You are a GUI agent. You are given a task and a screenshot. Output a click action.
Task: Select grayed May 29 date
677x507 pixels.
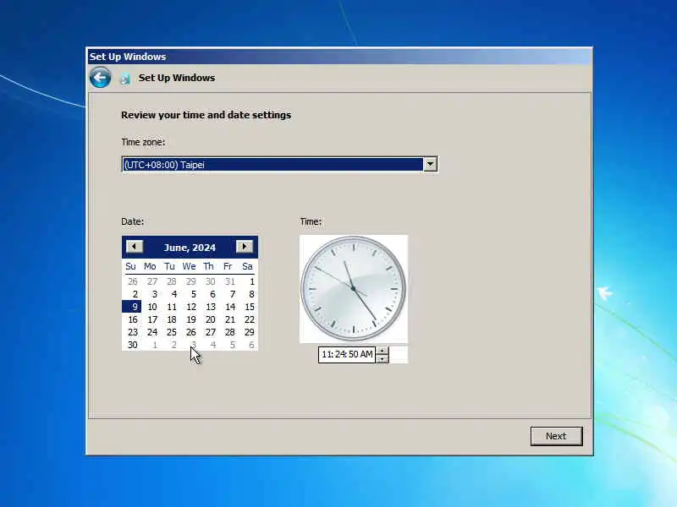click(x=191, y=281)
